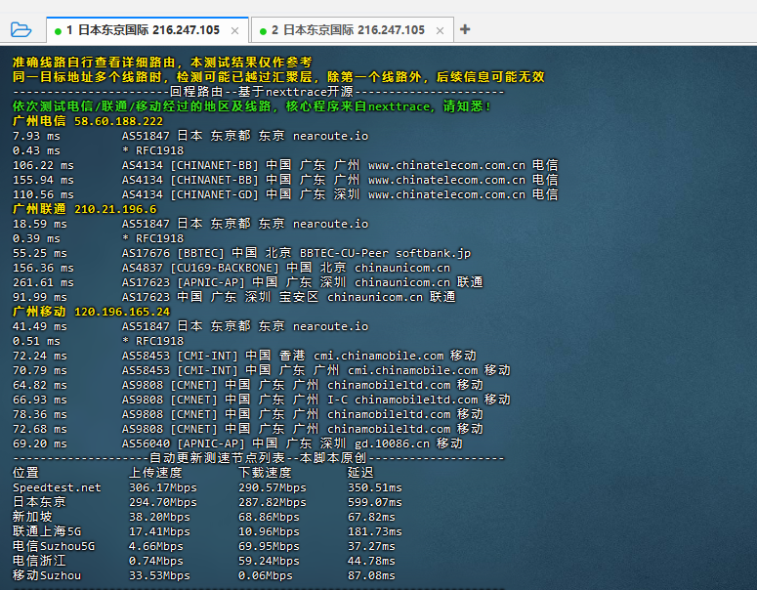
Task: Click the 电信Suzhou5G row label
Action: [x=54, y=546]
